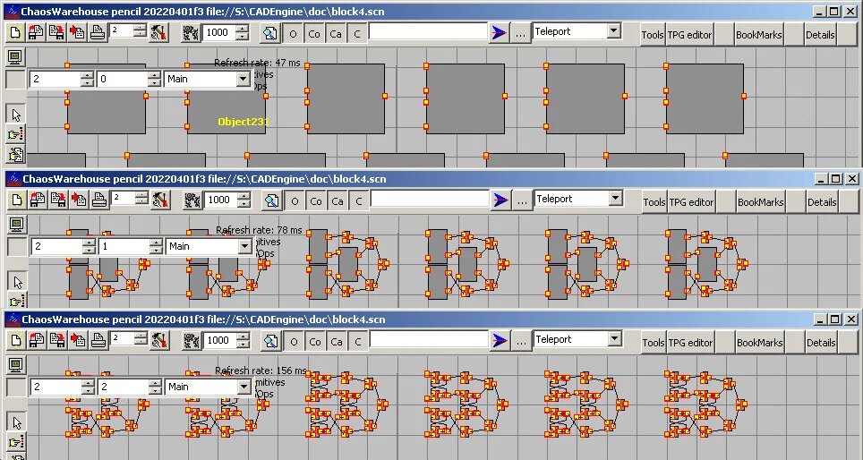Click the magnifier search icon in top window
Screen dimensions: 863x460
[x=269, y=34]
